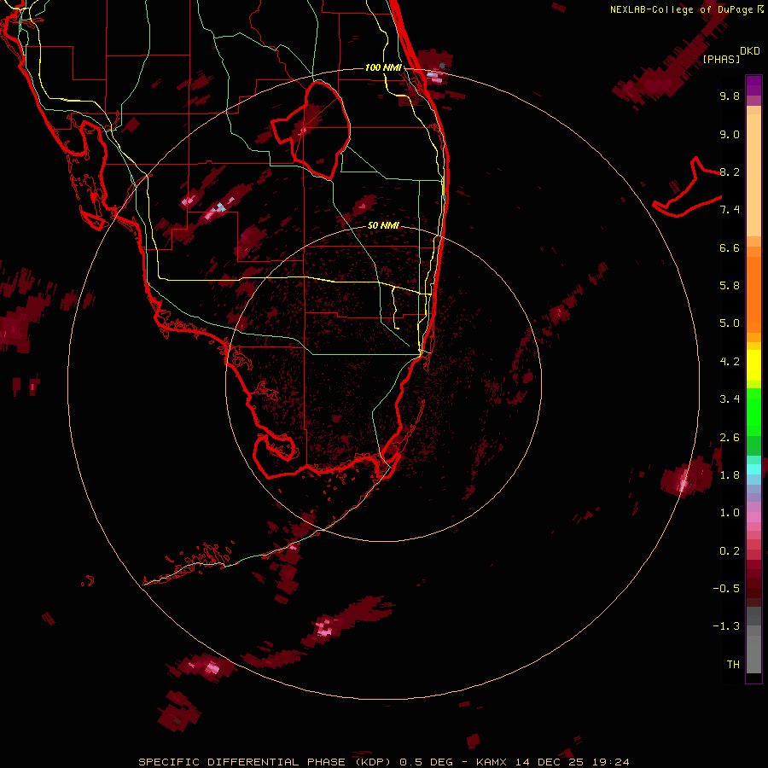Select the 9.8 value on the color scale
This screenshot has width=768, height=768.
tap(730, 96)
